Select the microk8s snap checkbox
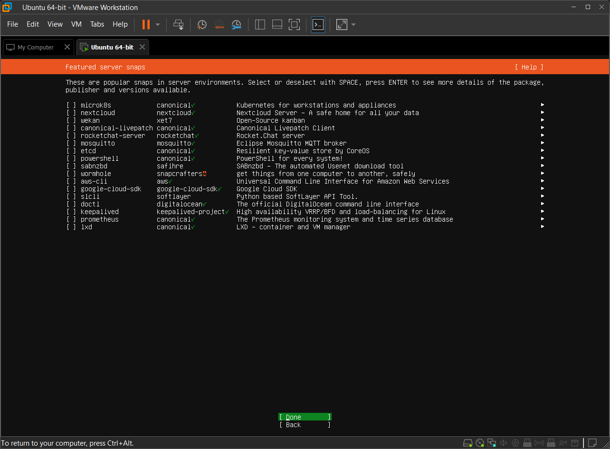This screenshot has height=449, width=610. point(71,105)
